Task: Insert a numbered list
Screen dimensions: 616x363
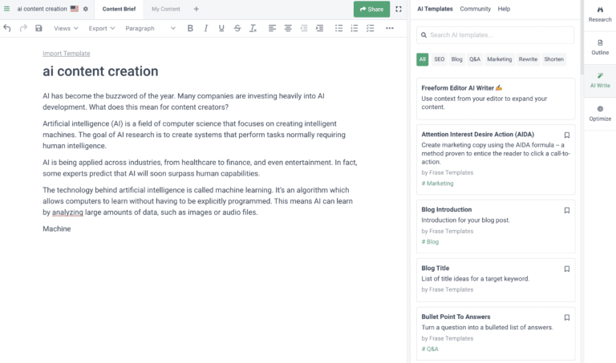Action: coord(354,28)
